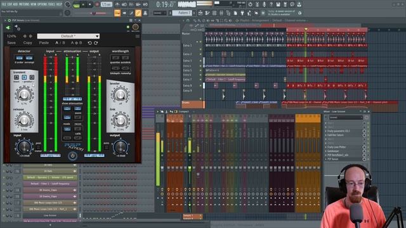Image resolution: width=406 pixels, height=228 pixels.
Task: Open mixer input routing dropdown
Action: [x=345, y=117]
